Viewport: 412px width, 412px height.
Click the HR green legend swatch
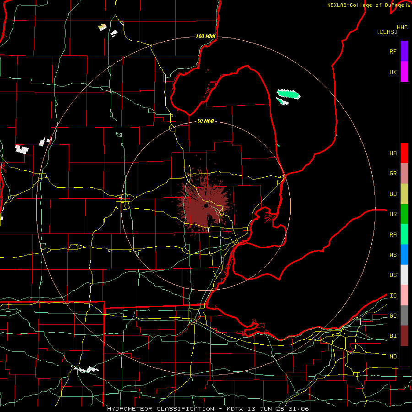404,214
